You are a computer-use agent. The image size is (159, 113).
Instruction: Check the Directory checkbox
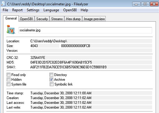51,75
